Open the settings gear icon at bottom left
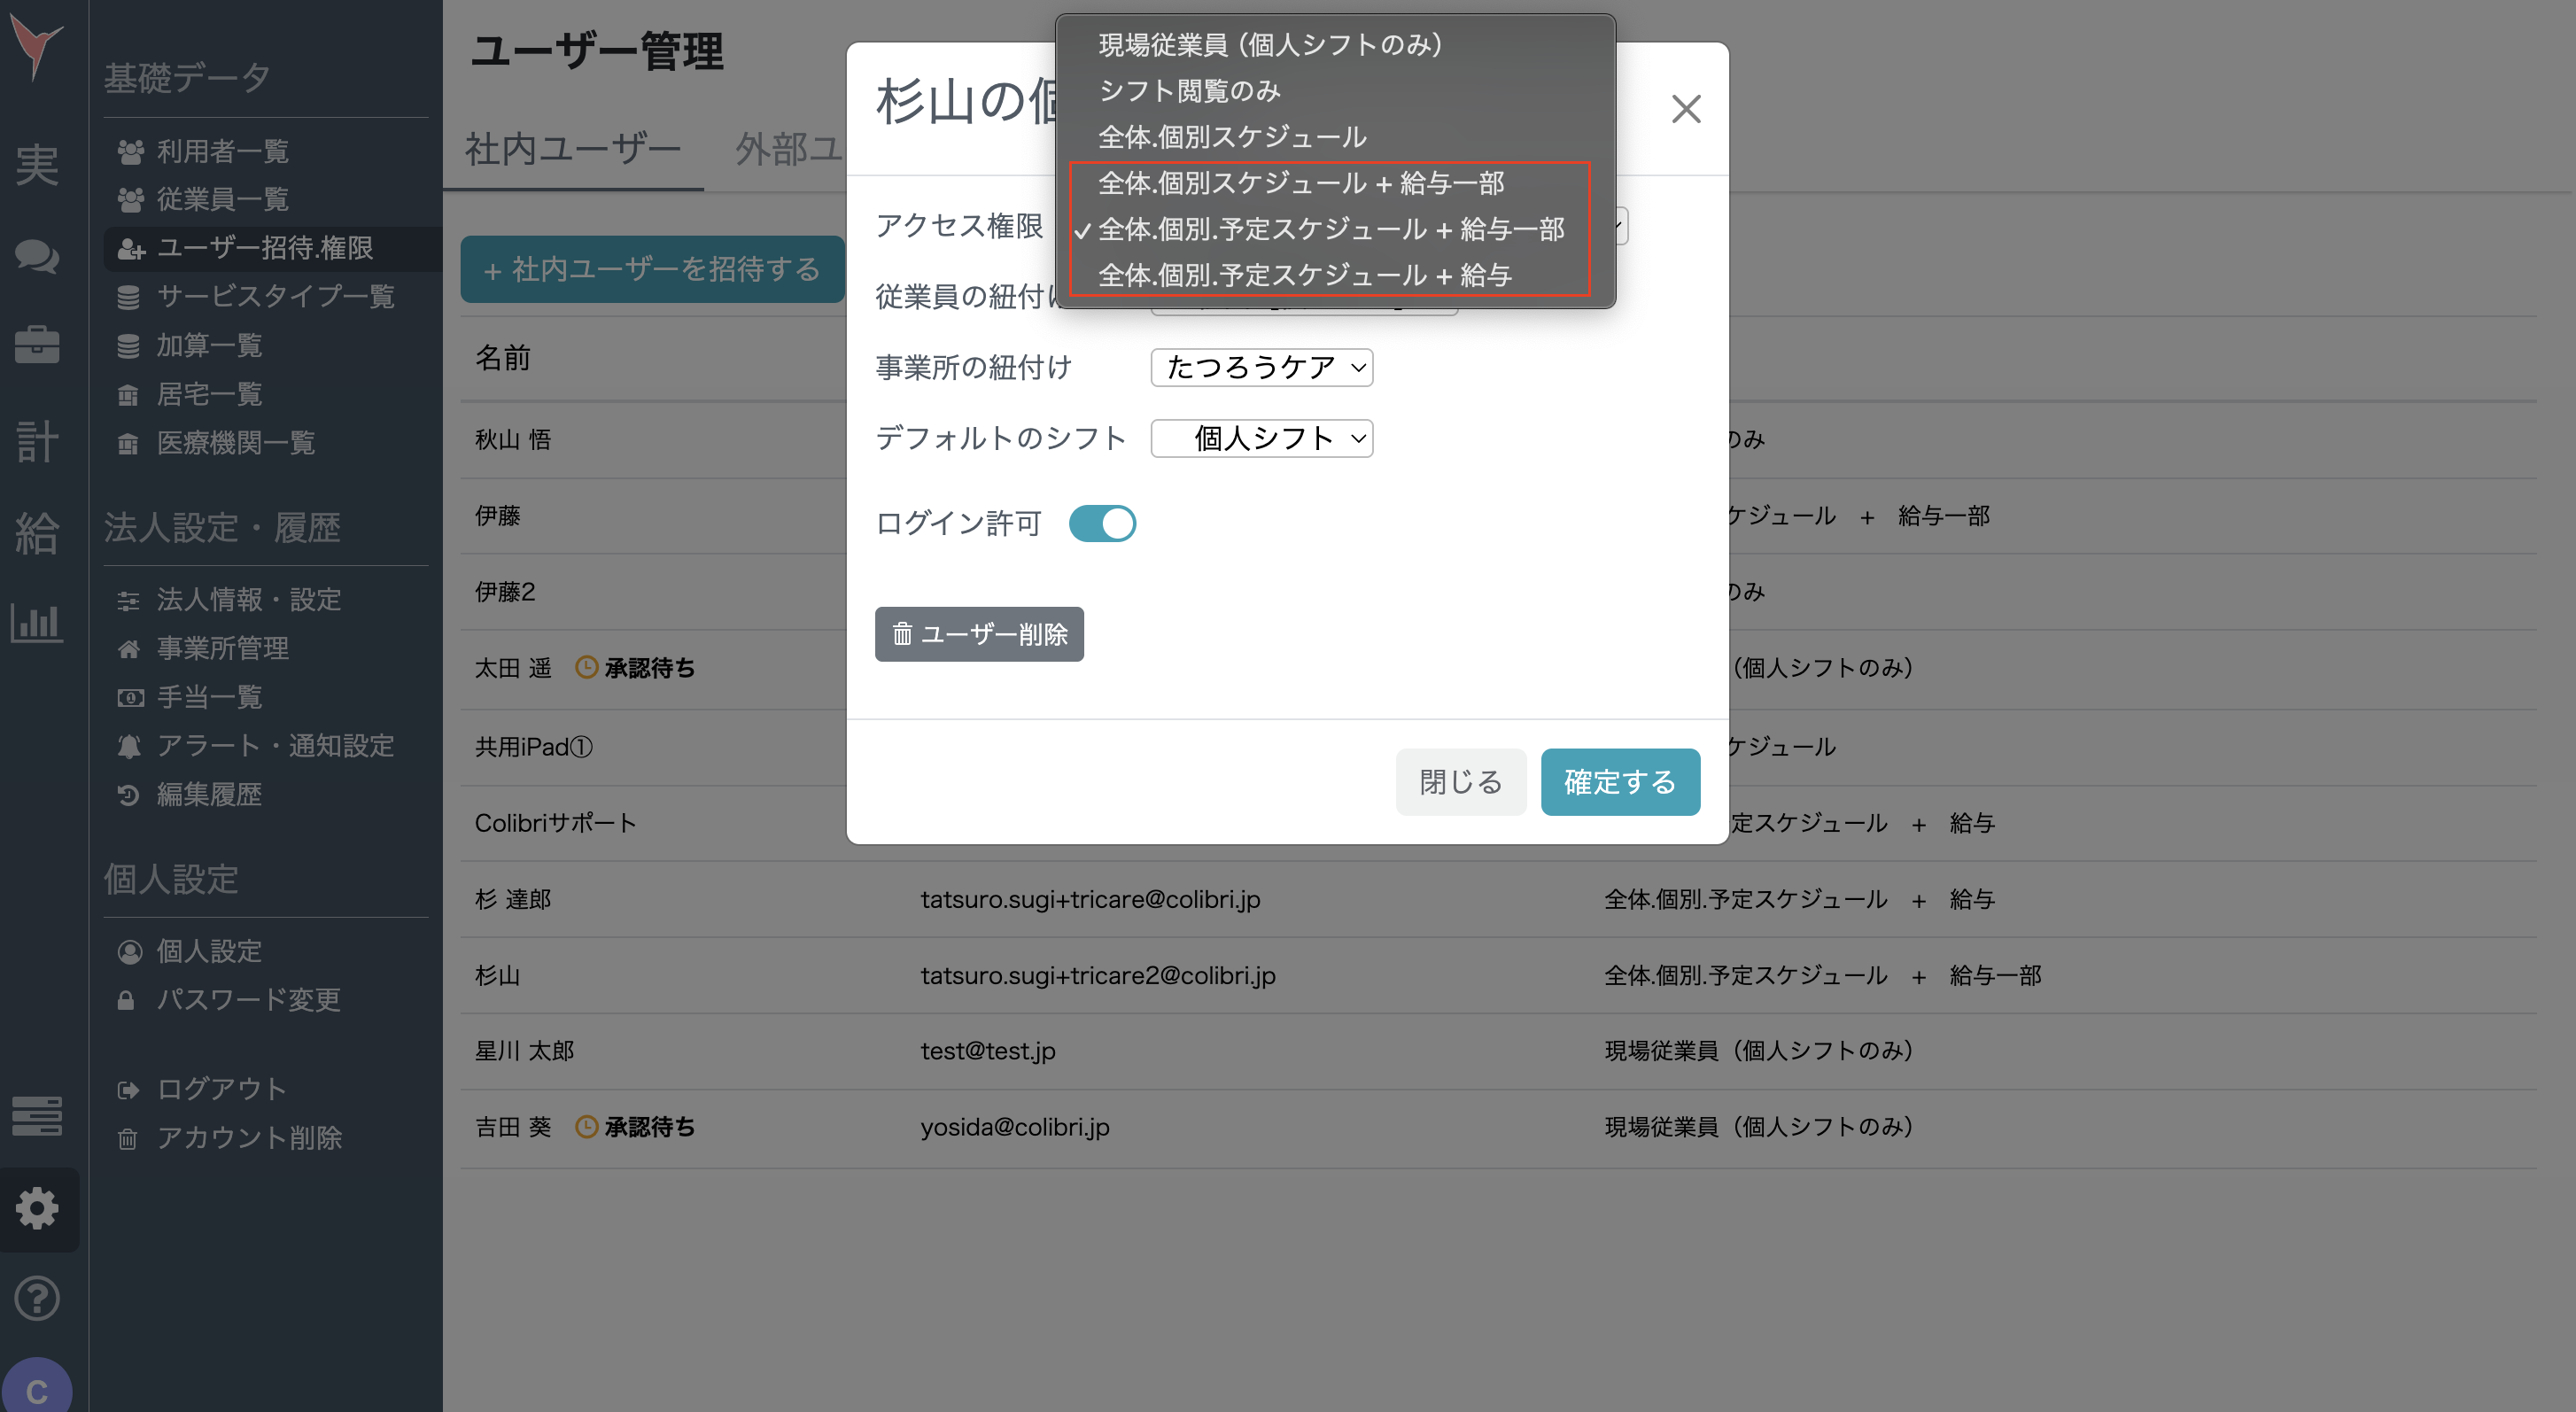Image resolution: width=2576 pixels, height=1412 pixels. (x=37, y=1208)
